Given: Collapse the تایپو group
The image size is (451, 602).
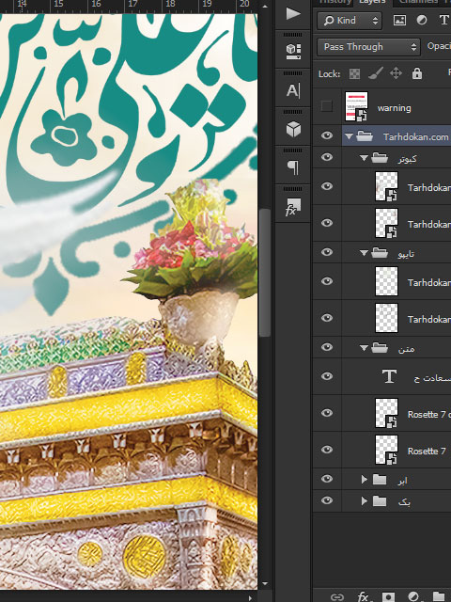Looking at the screenshot, I should point(364,253).
